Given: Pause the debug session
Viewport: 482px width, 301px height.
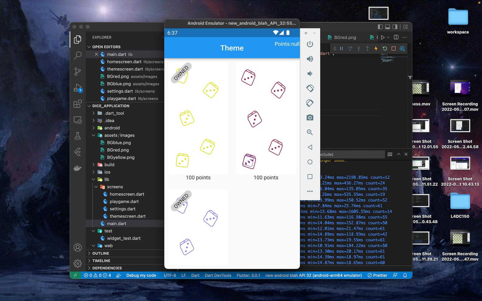Looking at the screenshot, I should pyautogui.click(x=341, y=48).
